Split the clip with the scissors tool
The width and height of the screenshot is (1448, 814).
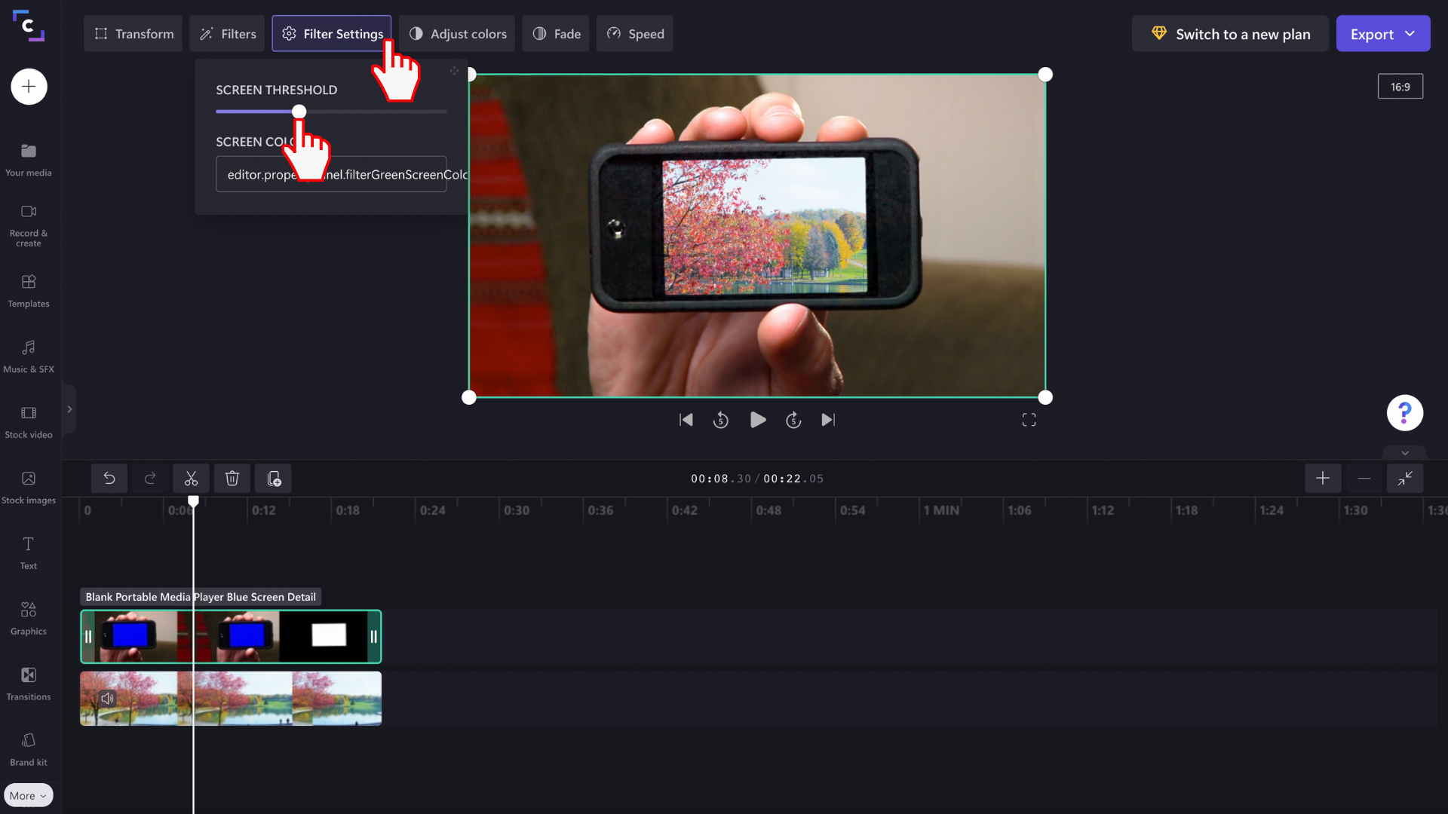click(x=190, y=478)
